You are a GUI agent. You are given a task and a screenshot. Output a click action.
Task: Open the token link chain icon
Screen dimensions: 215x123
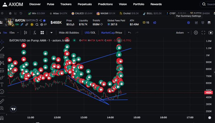point(27,25)
